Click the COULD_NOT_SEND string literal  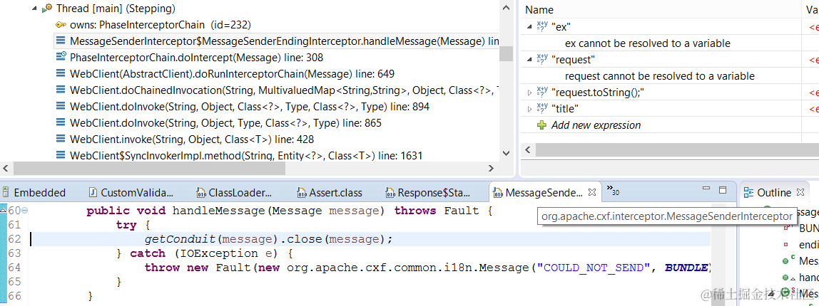596,268
